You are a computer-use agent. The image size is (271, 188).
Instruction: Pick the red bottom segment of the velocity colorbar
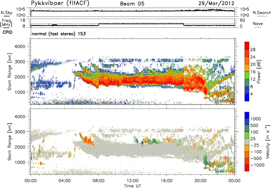(247, 168)
